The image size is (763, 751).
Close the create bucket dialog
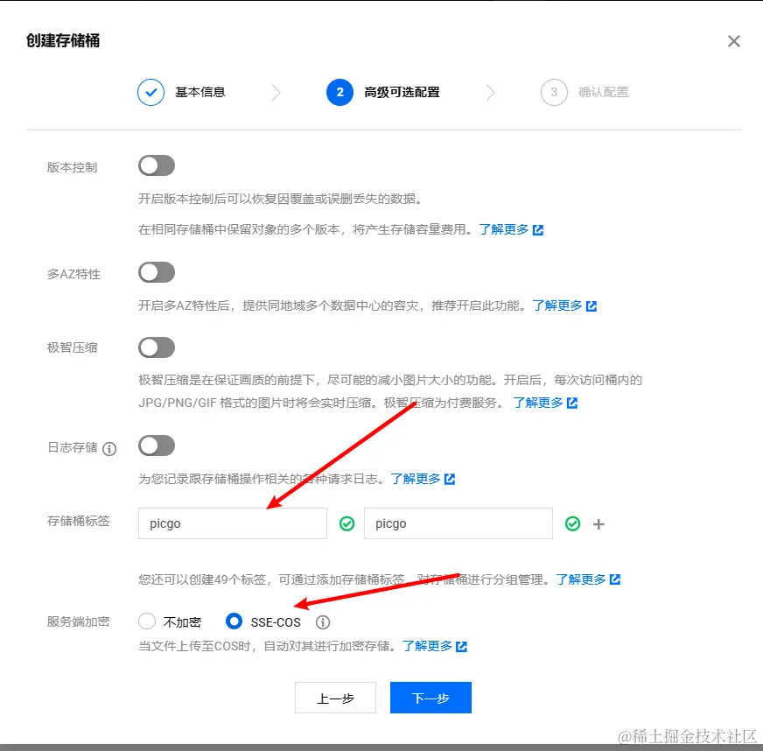pyautogui.click(x=734, y=41)
